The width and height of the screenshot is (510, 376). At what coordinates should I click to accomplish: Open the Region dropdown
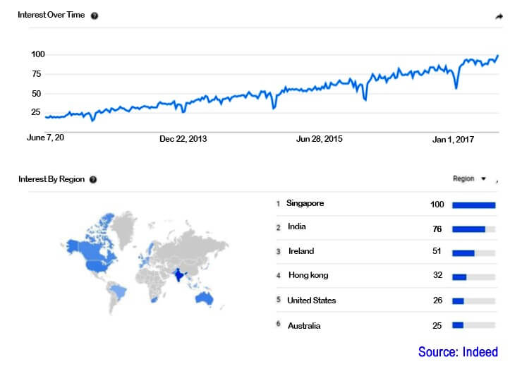click(470, 179)
